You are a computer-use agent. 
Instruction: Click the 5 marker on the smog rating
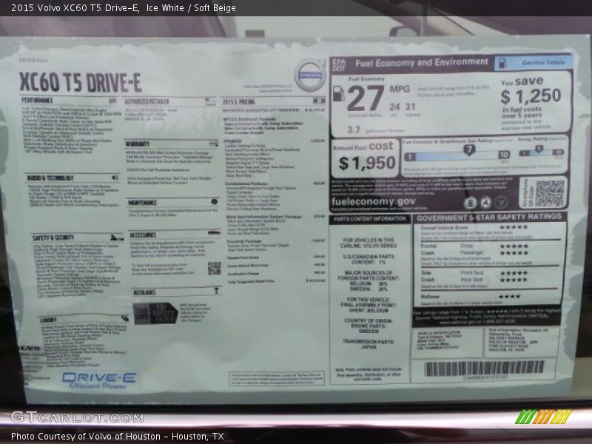(539, 149)
